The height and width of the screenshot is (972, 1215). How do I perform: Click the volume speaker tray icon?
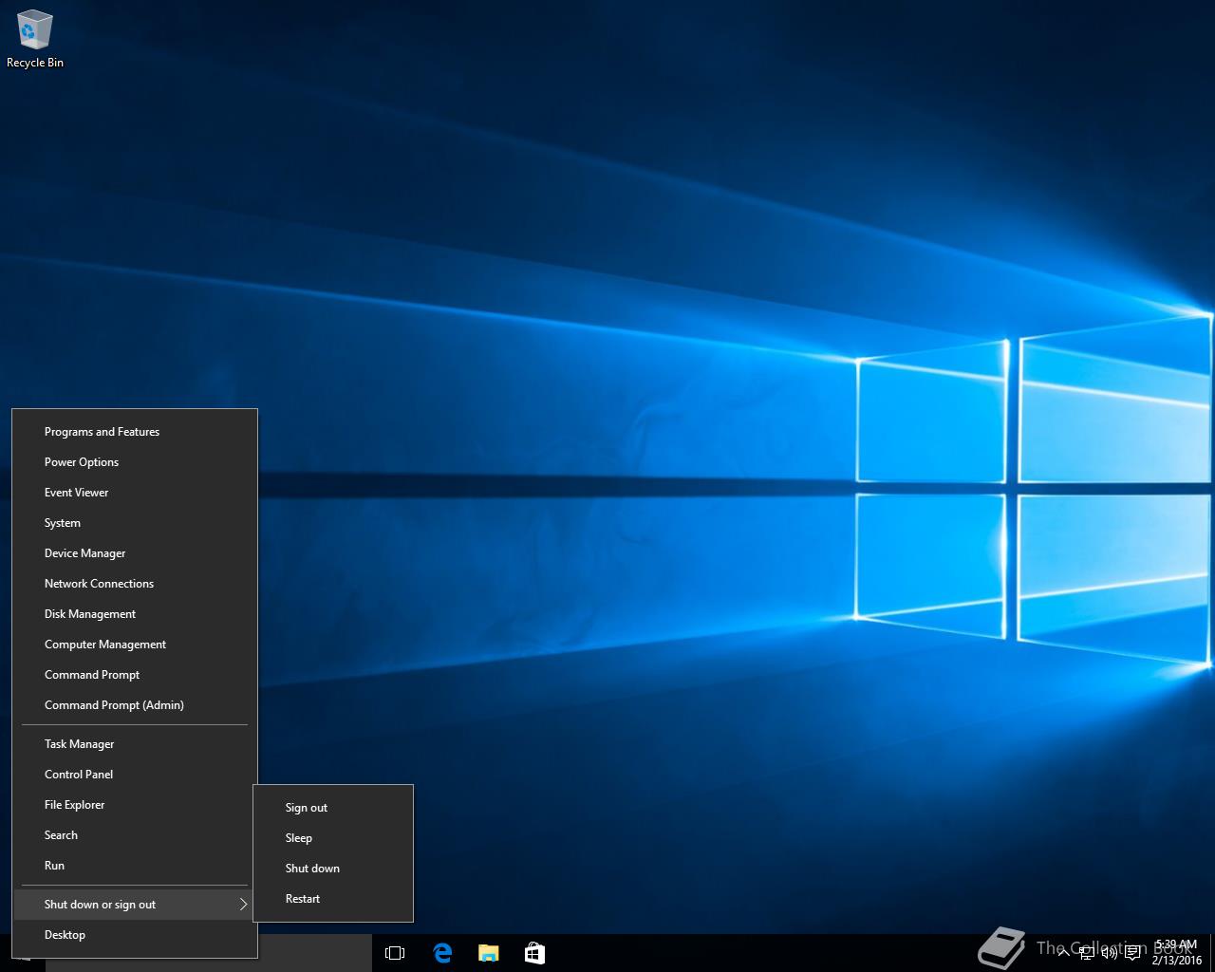1109,953
